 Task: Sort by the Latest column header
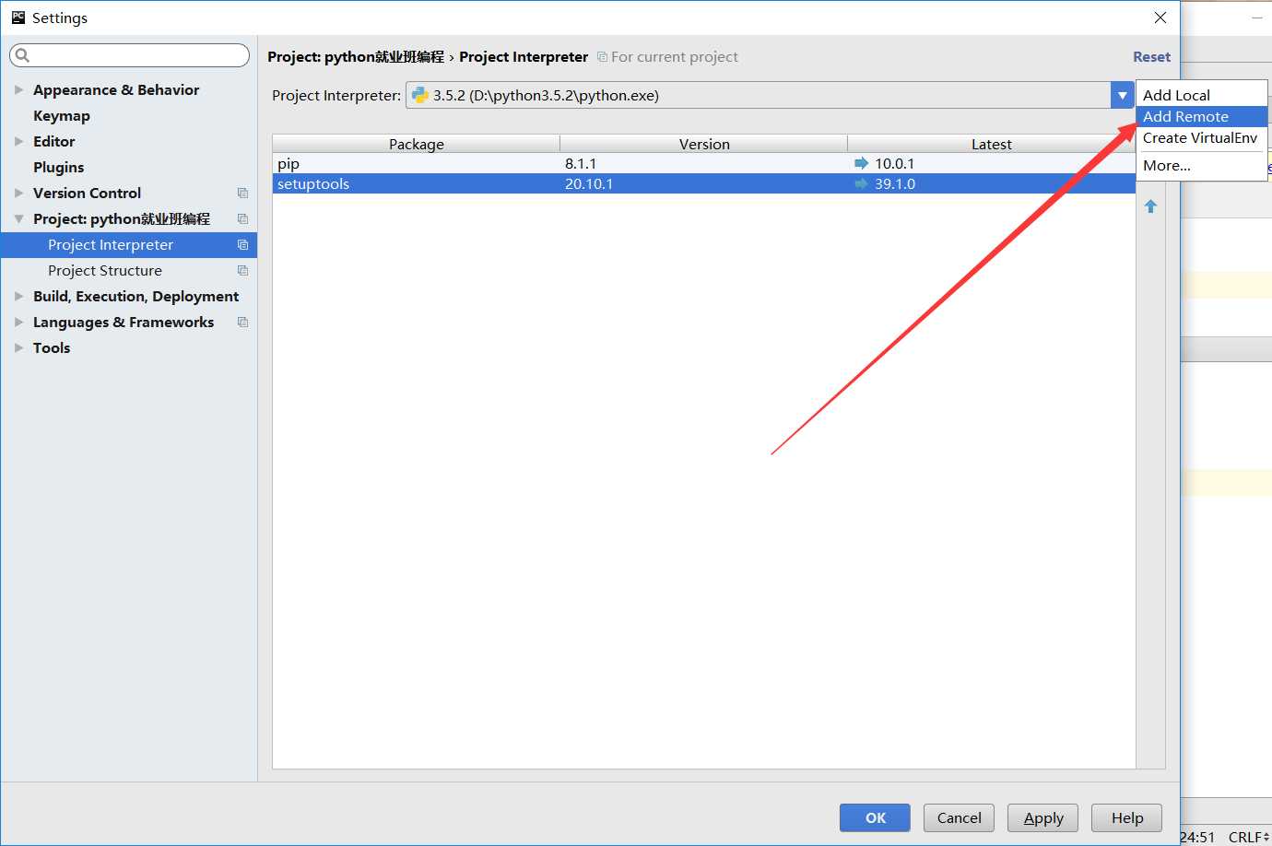(991, 144)
